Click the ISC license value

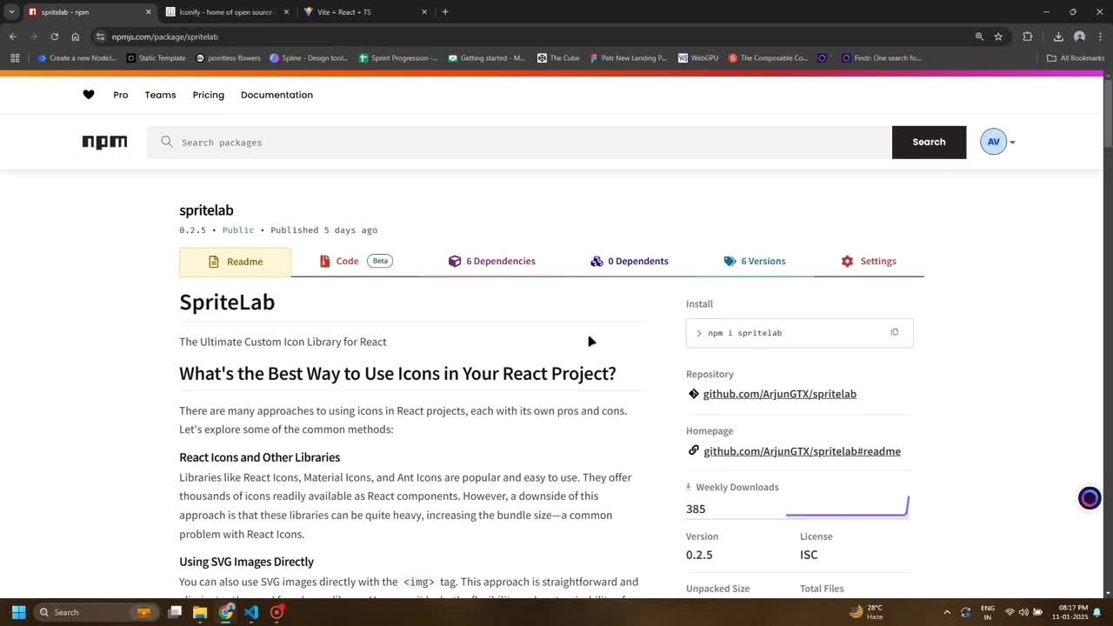pos(809,555)
